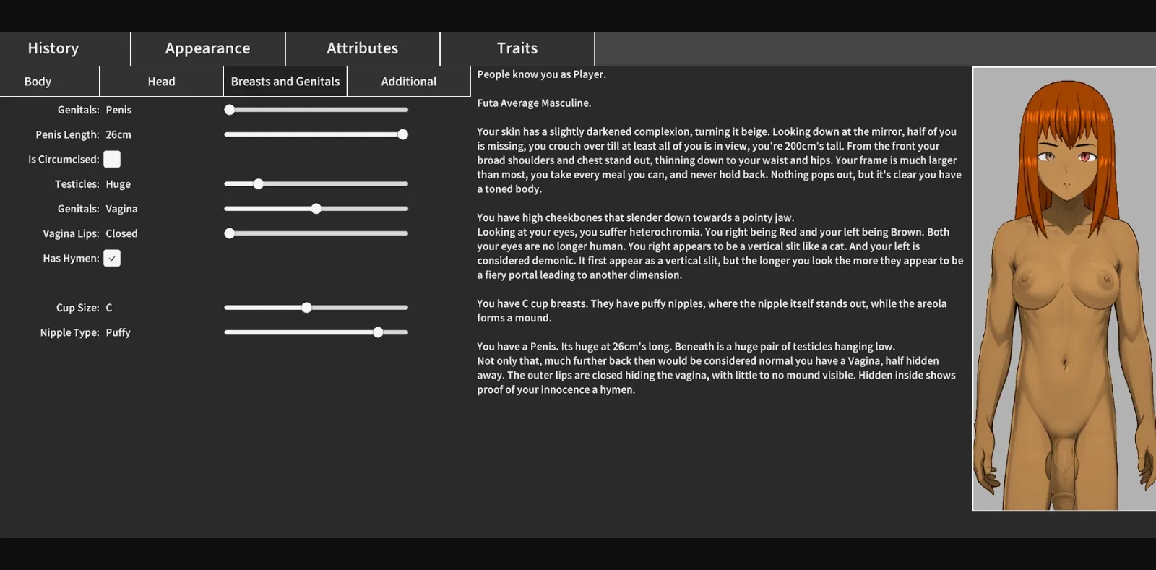Click the Vagina Lips slider handle
The width and height of the screenshot is (1156, 570).
point(230,233)
